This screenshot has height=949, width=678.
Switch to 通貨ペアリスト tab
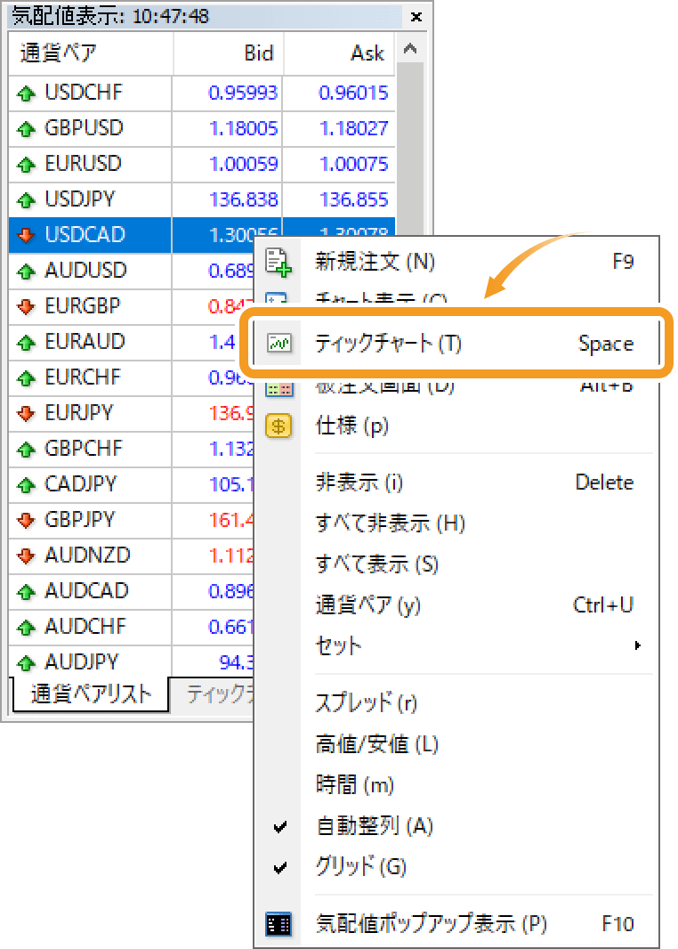coord(90,694)
